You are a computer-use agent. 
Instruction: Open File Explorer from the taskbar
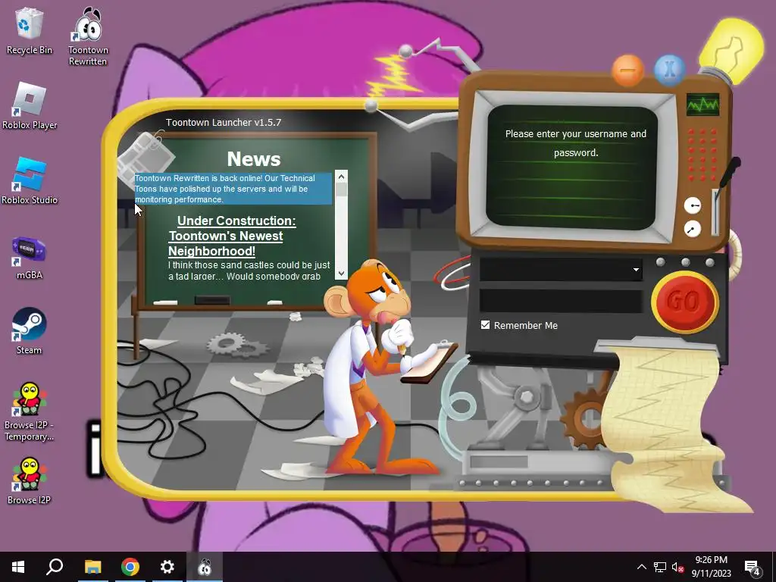pyautogui.click(x=92, y=567)
